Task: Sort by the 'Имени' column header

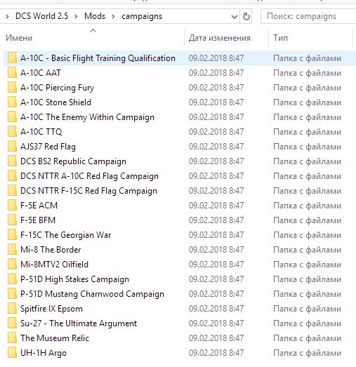Action: 19,38
